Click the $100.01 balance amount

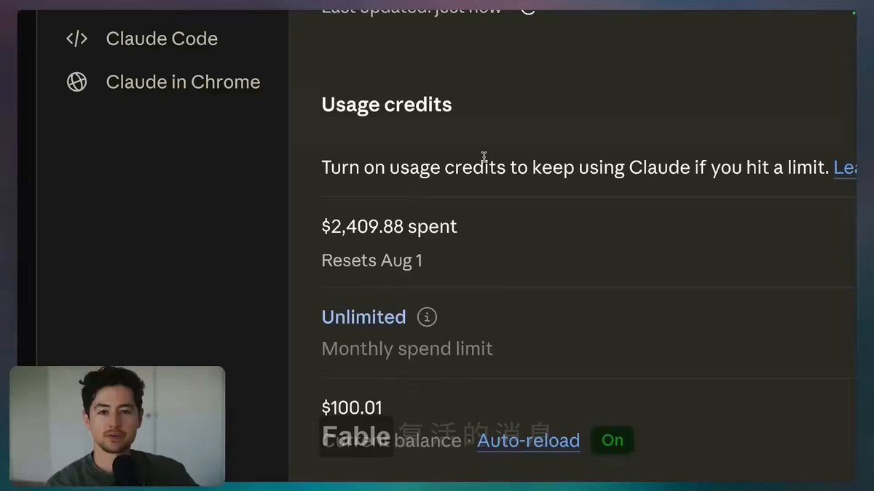352,407
